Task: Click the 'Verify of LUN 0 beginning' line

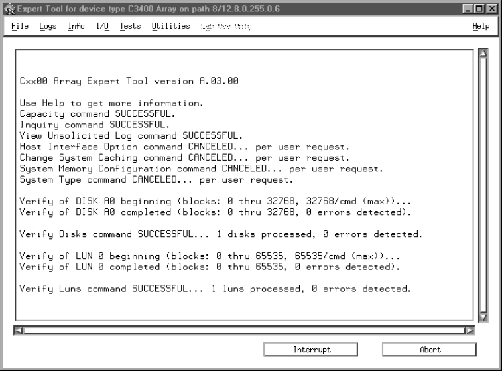Action: [210, 256]
